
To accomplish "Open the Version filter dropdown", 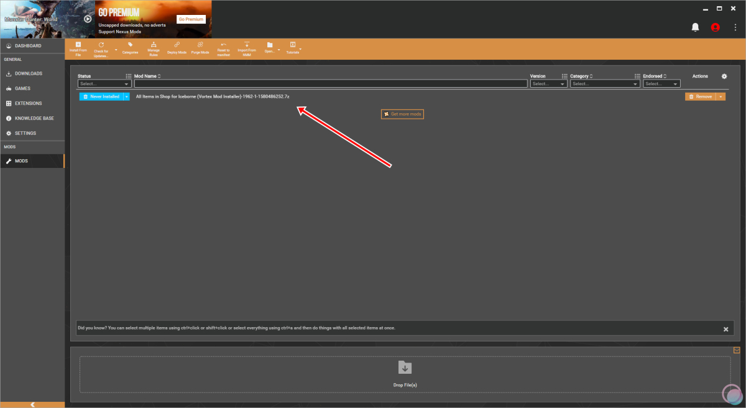I will [549, 83].
